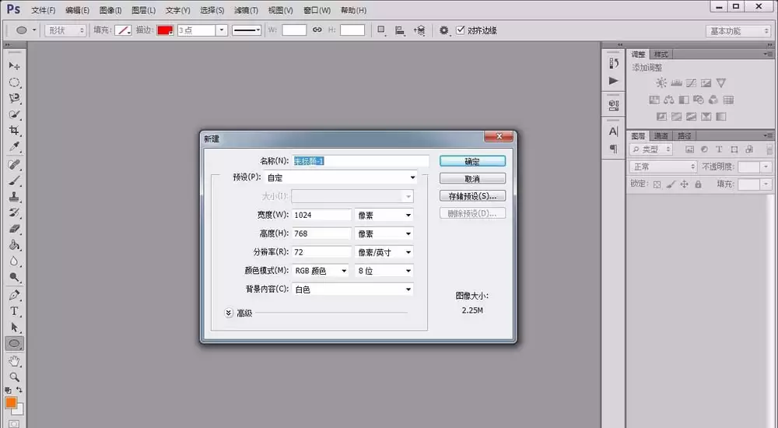Select the Hand tool

(14, 361)
